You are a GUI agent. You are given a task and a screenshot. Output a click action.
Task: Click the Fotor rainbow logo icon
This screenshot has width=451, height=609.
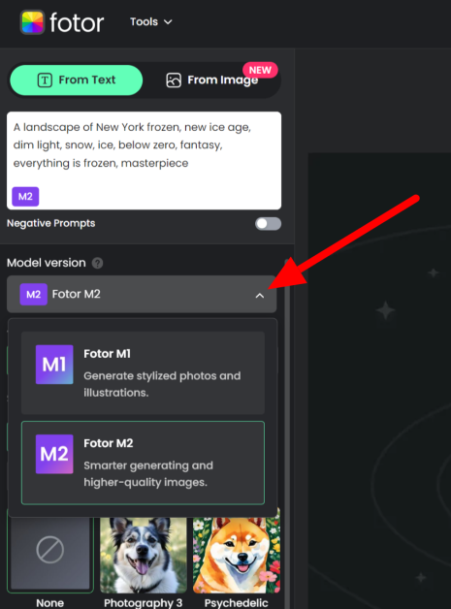32,22
